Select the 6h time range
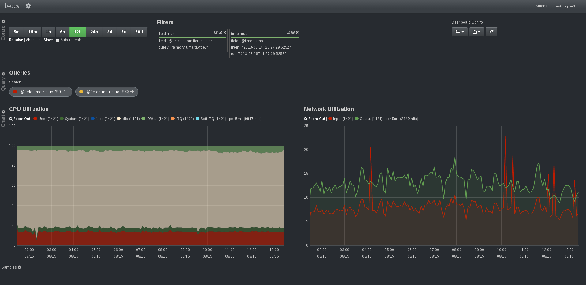The image size is (586, 285). pos(62,32)
